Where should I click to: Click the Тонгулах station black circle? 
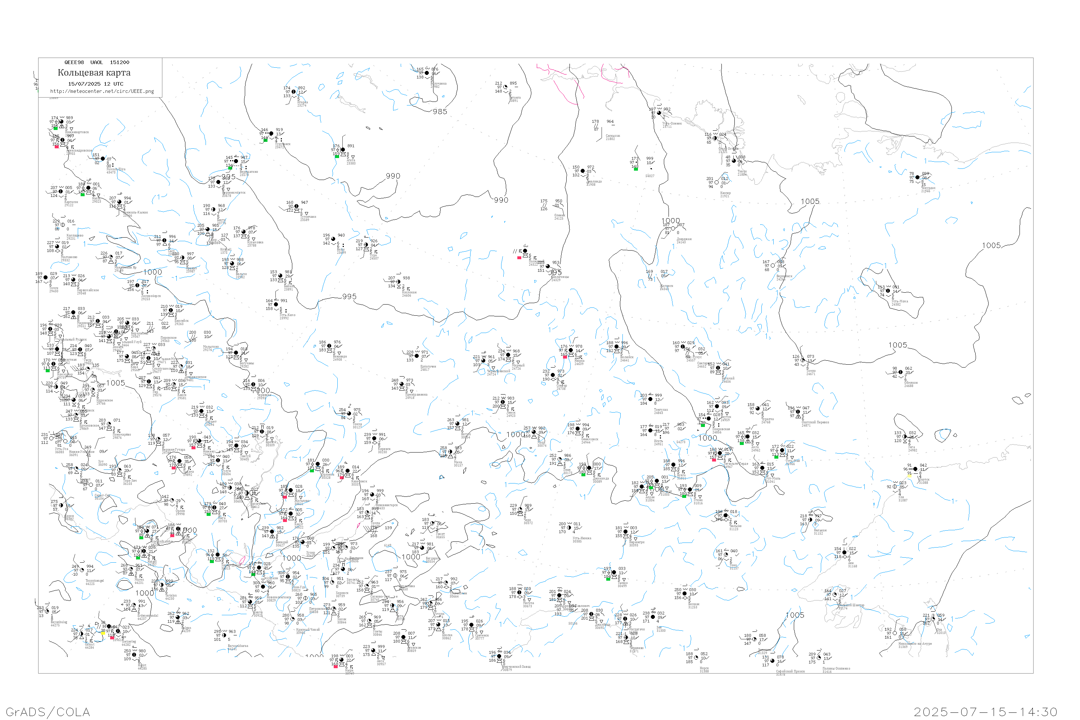[x=650, y=399]
